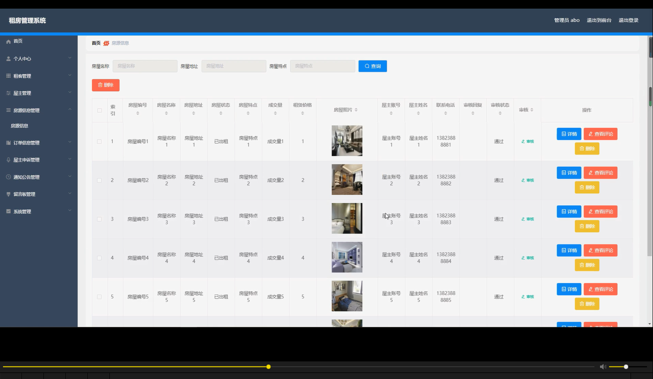Toggle the select-all checkbox in table header
653x379 pixels.
point(100,110)
